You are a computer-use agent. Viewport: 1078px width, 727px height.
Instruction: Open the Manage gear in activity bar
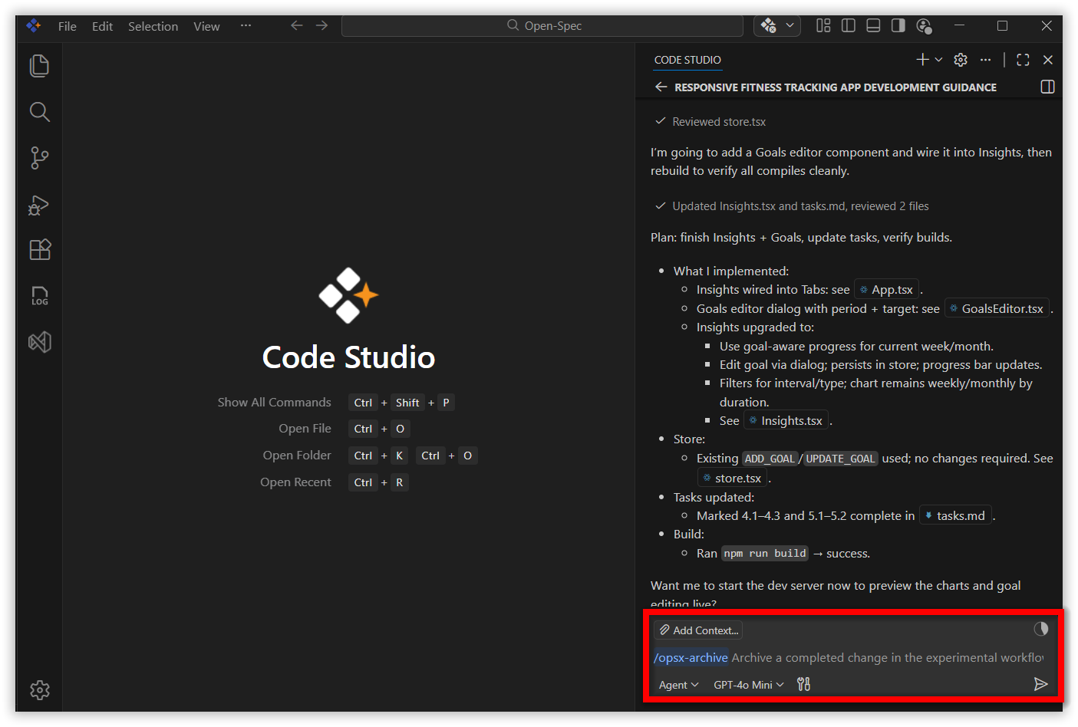point(39,690)
